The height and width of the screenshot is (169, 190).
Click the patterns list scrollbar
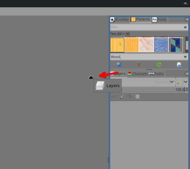coord(187,45)
